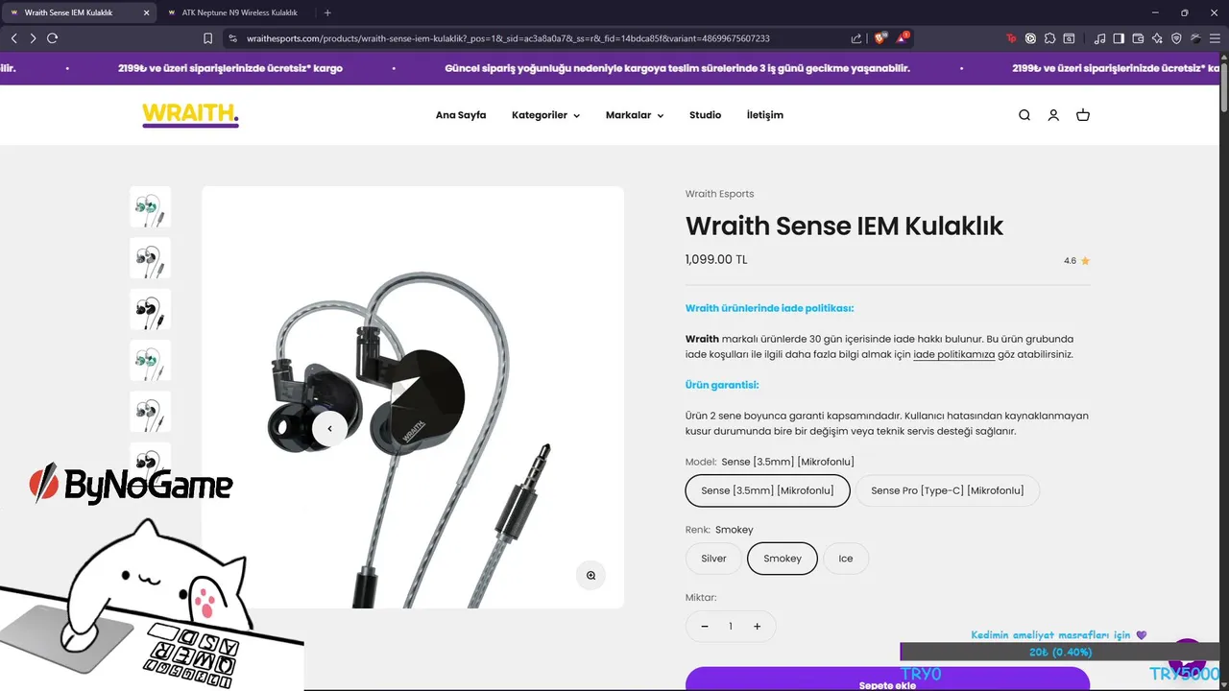Open the iade politikamıza link

953,354
